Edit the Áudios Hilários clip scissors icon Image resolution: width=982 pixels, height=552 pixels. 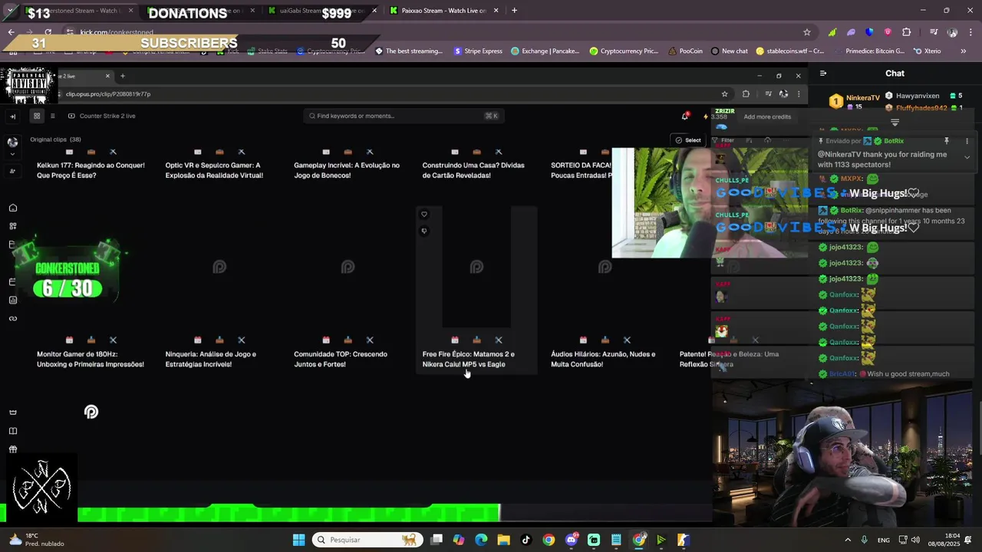coord(627,340)
